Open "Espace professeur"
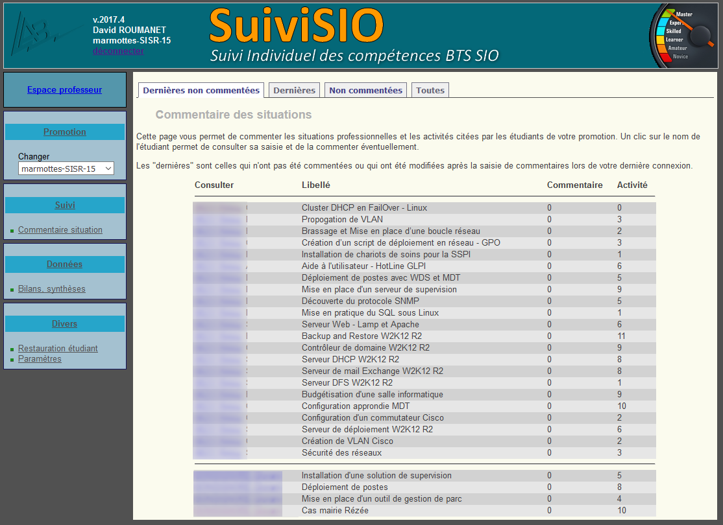 pyautogui.click(x=64, y=89)
